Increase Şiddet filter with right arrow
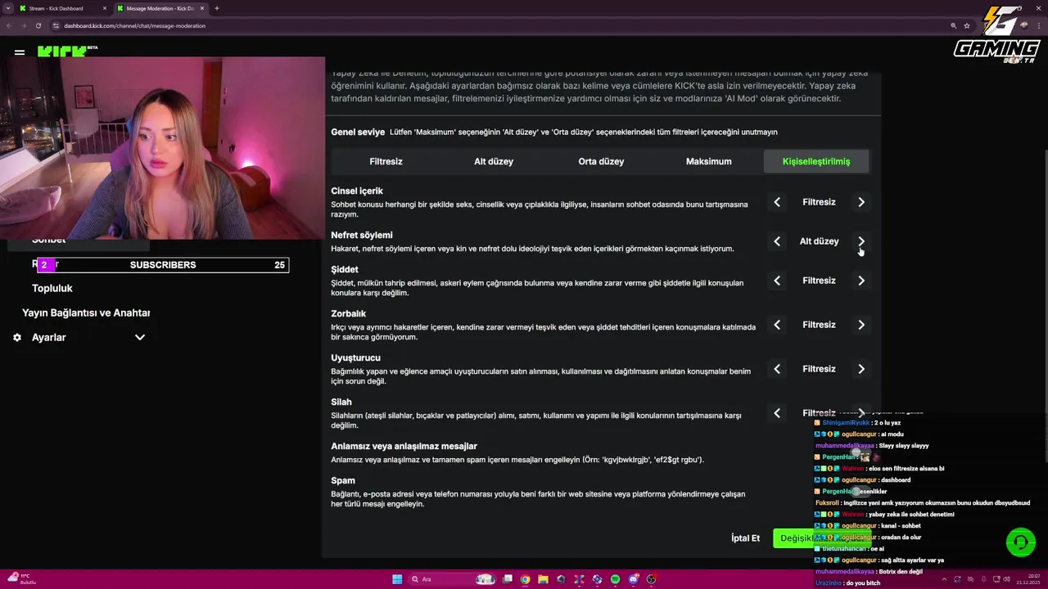Image resolution: width=1048 pixels, height=589 pixels. 861,281
